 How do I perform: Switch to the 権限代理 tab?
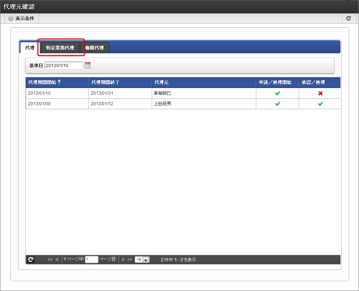pyautogui.click(x=94, y=48)
